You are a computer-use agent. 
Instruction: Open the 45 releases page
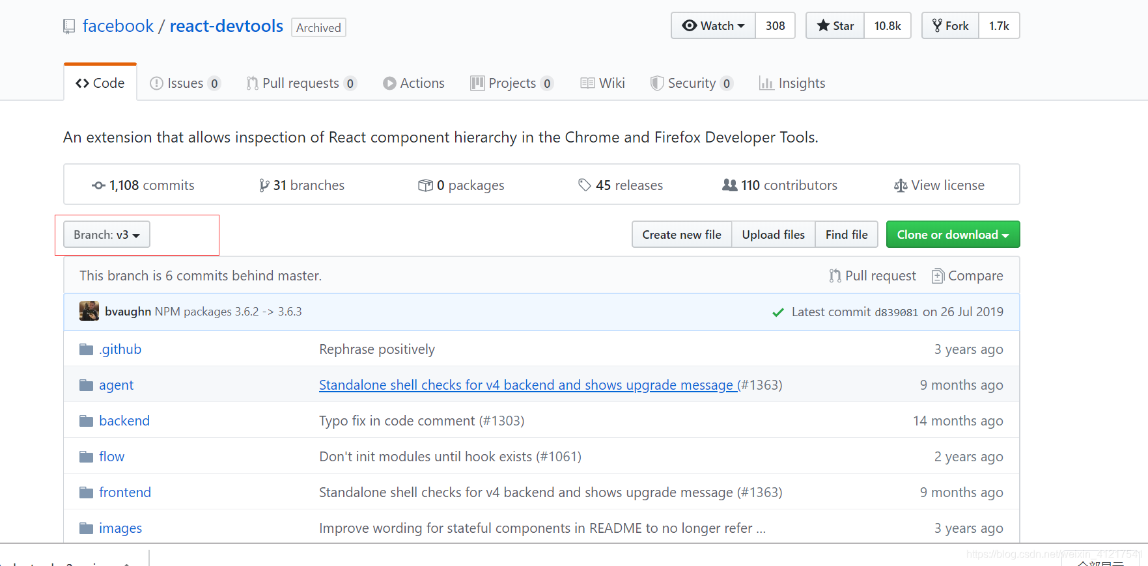pyautogui.click(x=621, y=185)
